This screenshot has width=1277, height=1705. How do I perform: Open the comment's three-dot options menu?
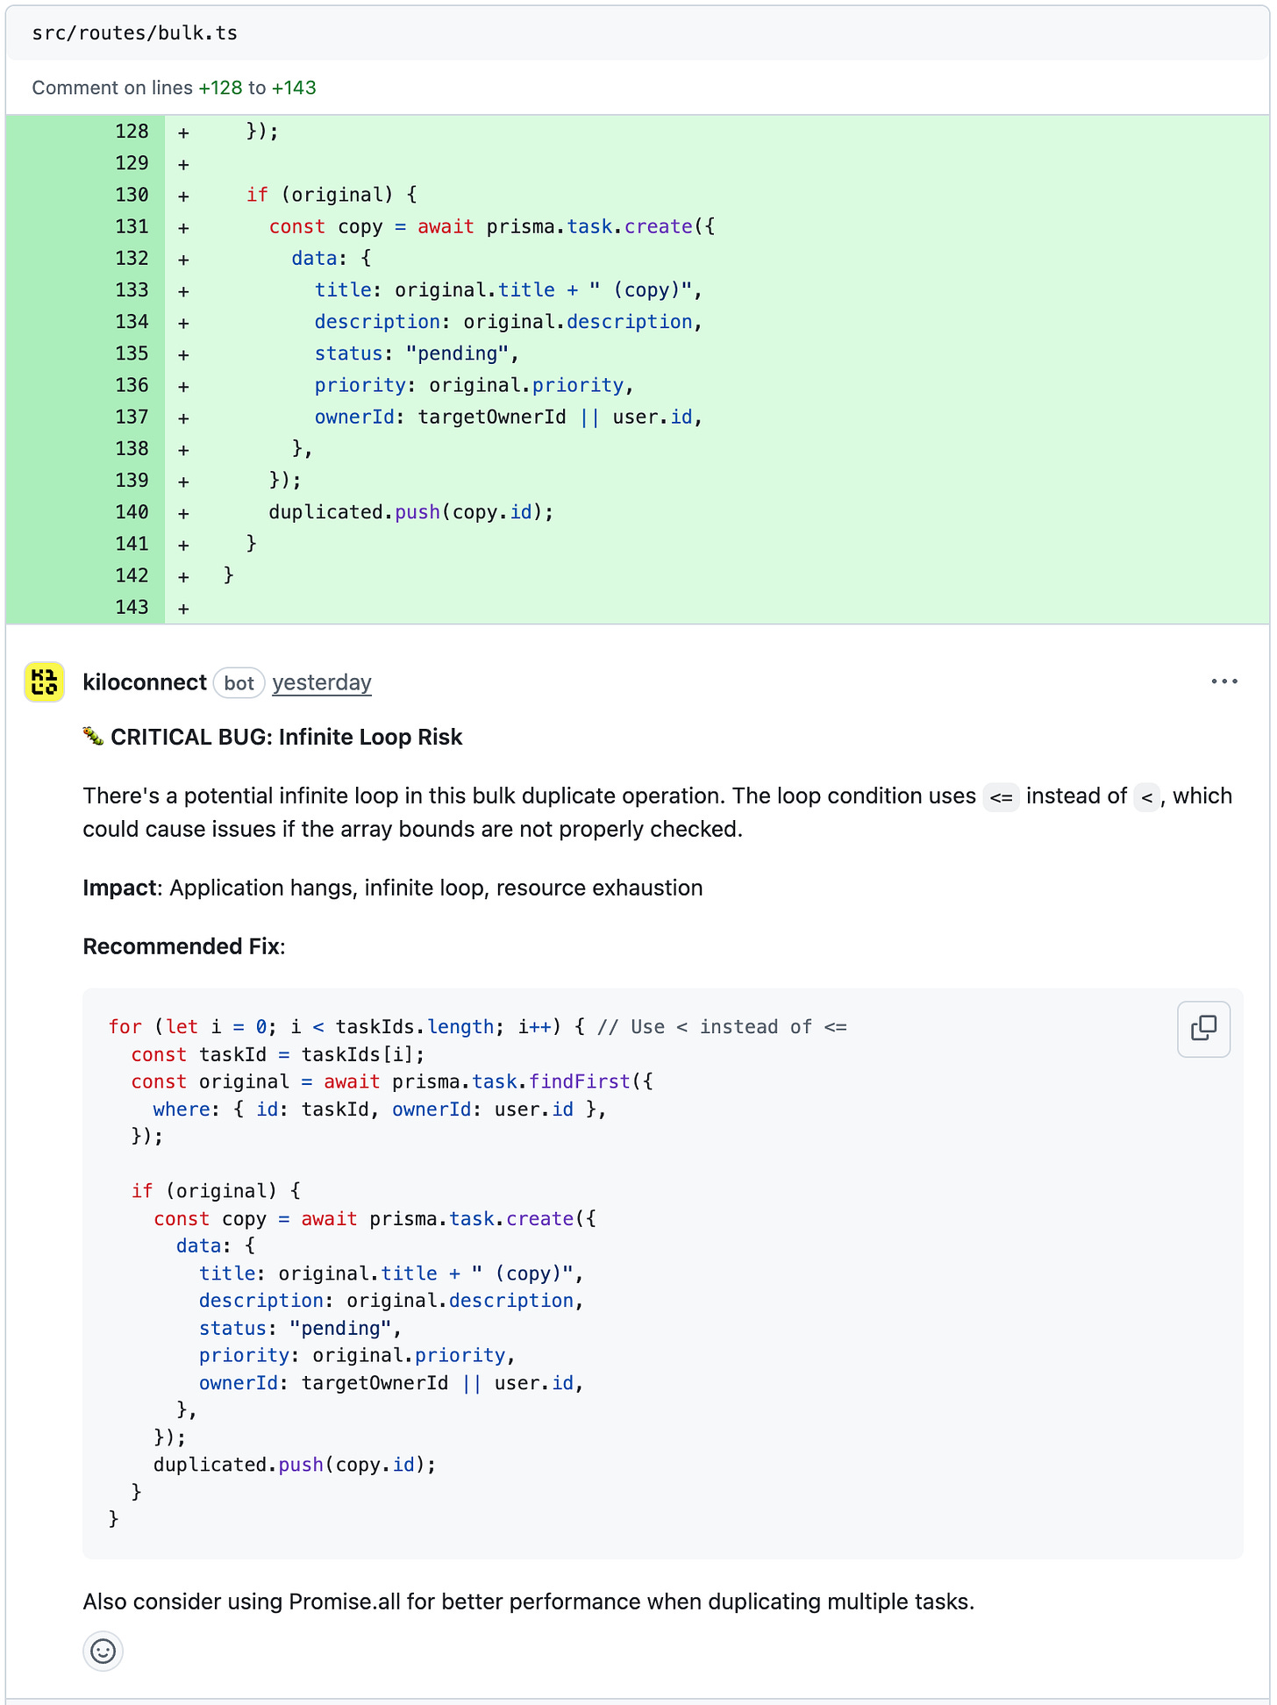(1223, 681)
